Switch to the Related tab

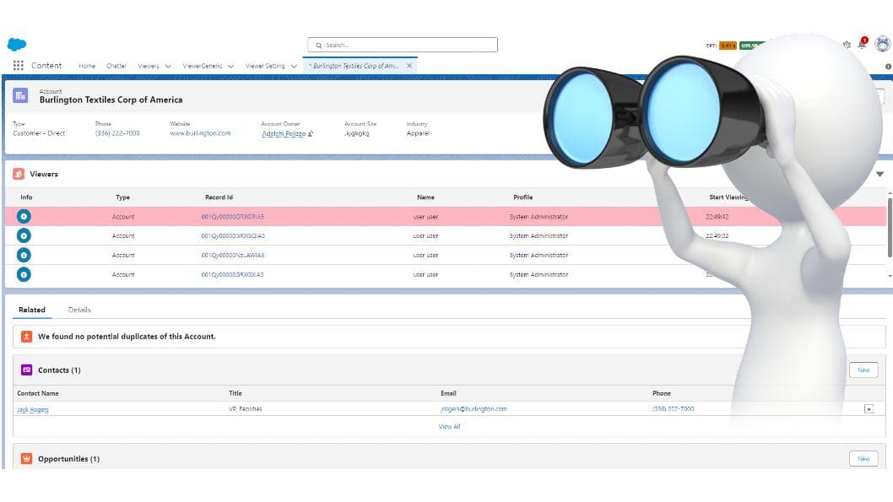tap(32, 310)
